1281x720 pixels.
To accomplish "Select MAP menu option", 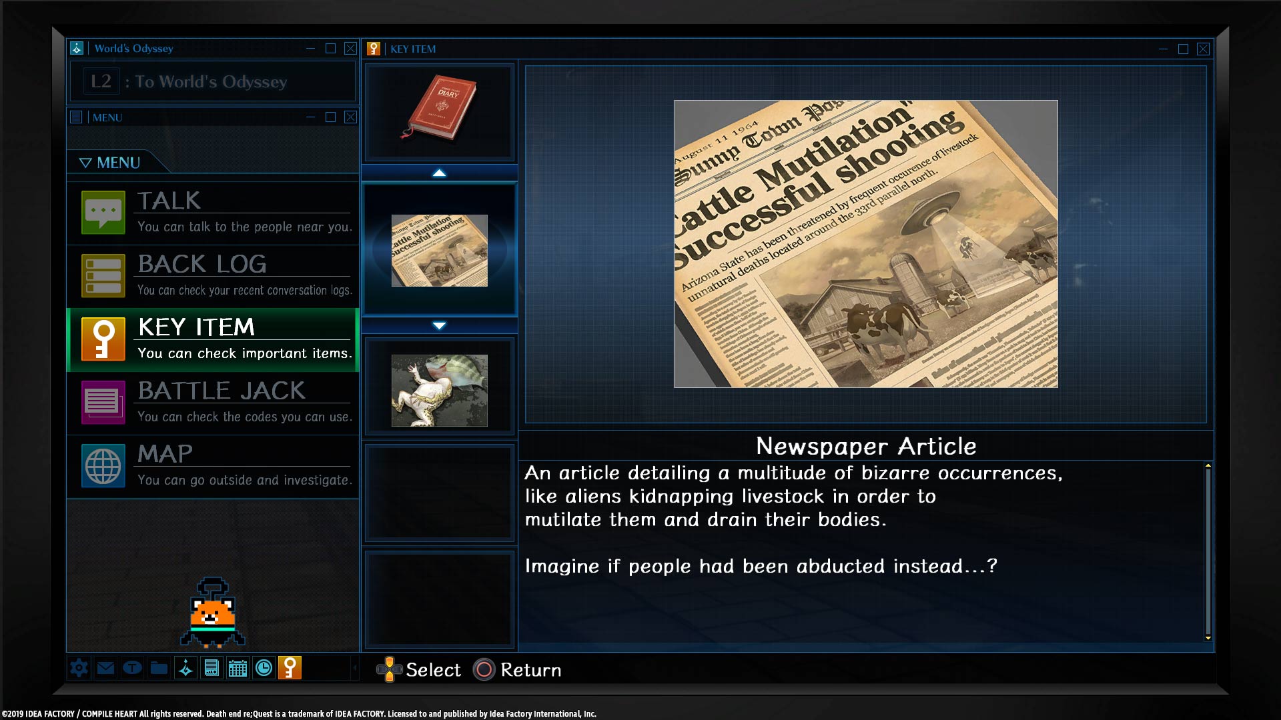I will point(213,466).
